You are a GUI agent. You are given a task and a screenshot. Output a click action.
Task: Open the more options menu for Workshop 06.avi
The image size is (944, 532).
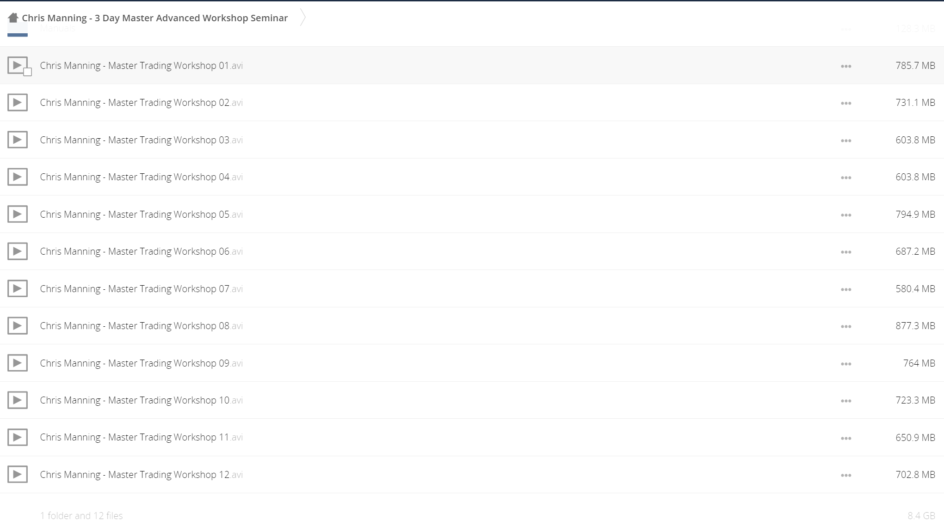tap(846, 252)
